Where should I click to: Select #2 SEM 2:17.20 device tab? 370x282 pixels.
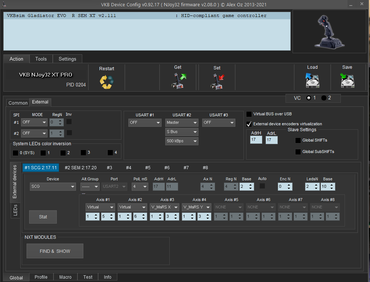coord(81,167)
